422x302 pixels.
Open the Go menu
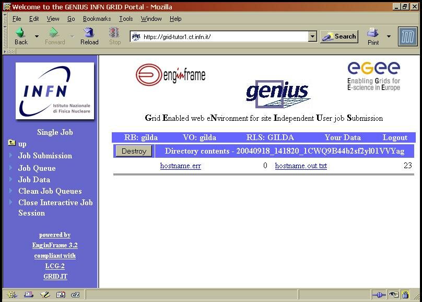pos(71,19)
